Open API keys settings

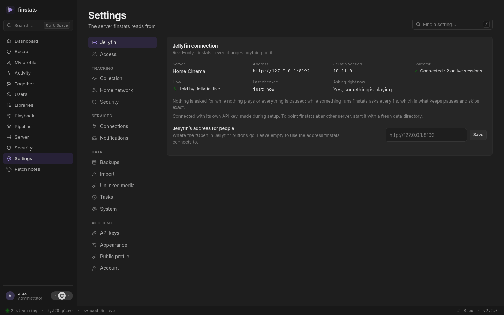click(122, 233)
